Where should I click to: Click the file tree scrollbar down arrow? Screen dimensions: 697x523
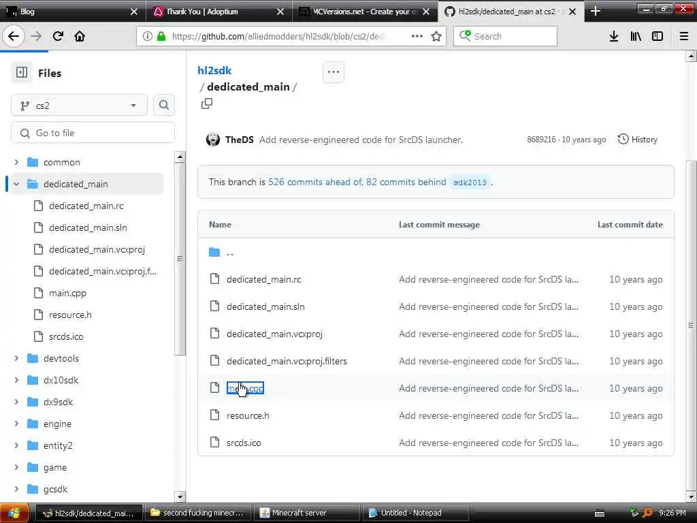point(180,496)
